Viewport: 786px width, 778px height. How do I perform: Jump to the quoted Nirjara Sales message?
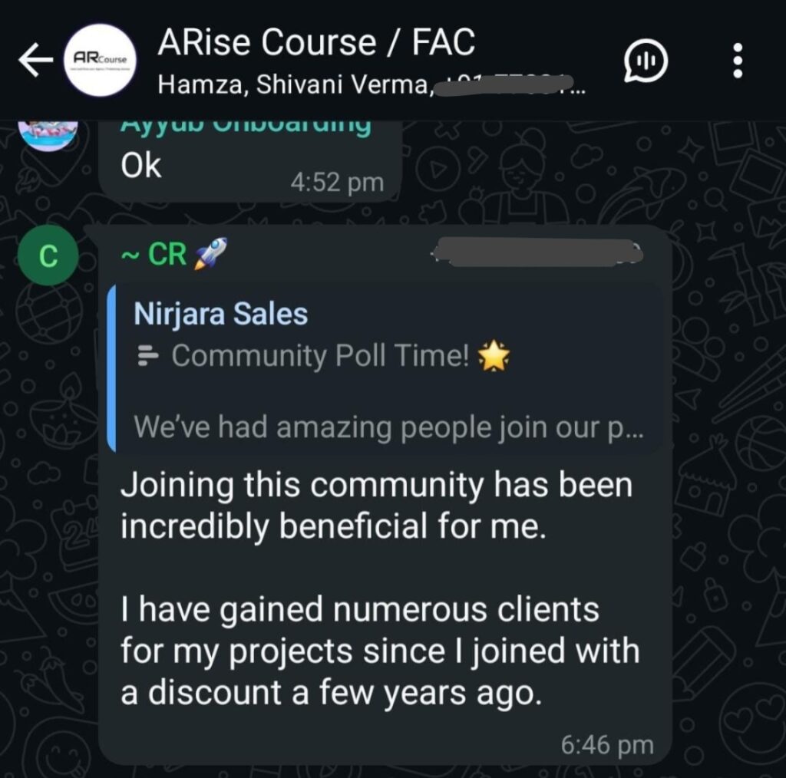pyautogui.click(x=384, y=370)
